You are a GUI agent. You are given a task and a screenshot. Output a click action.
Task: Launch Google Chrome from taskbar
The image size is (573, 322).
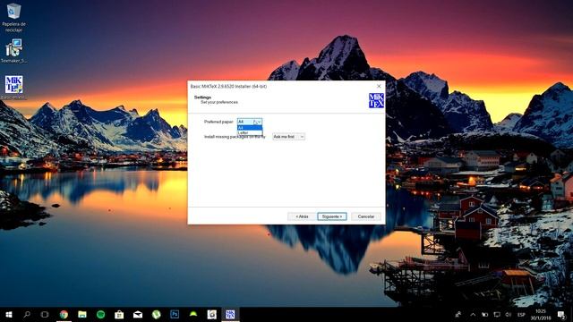tap(64, 314)
